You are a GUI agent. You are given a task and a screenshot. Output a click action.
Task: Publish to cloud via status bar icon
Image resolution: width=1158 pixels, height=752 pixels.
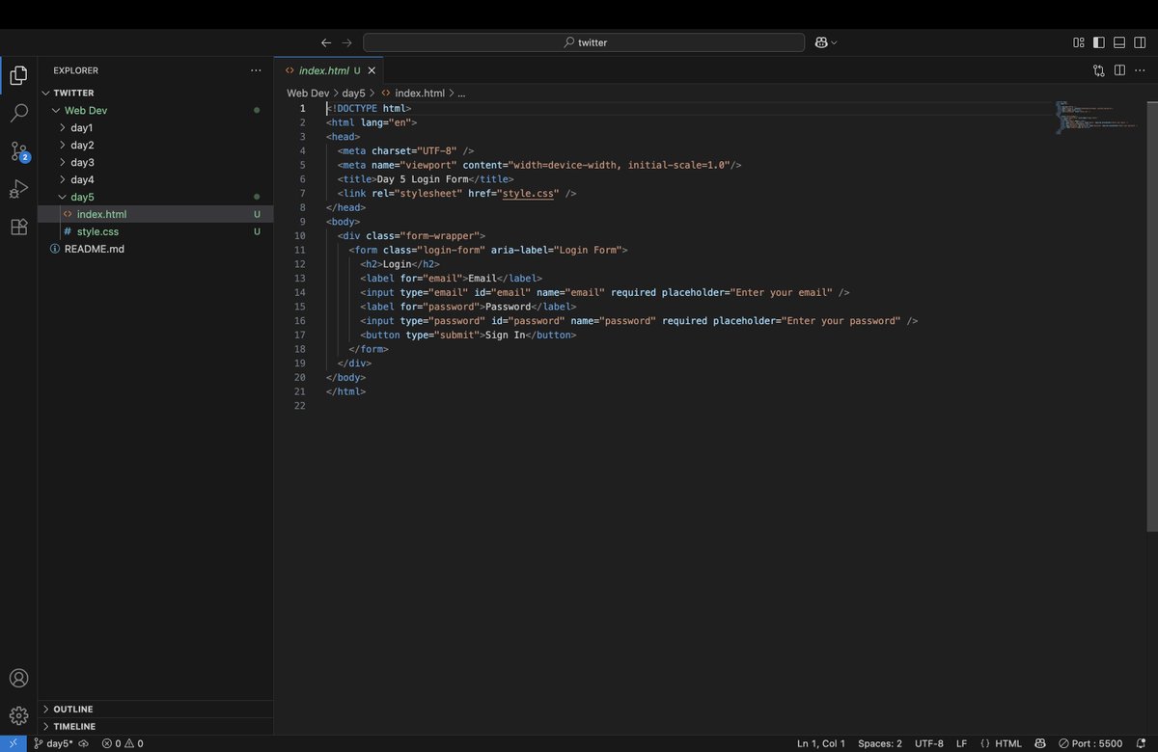pyautogui.click(x=84, y=743)
